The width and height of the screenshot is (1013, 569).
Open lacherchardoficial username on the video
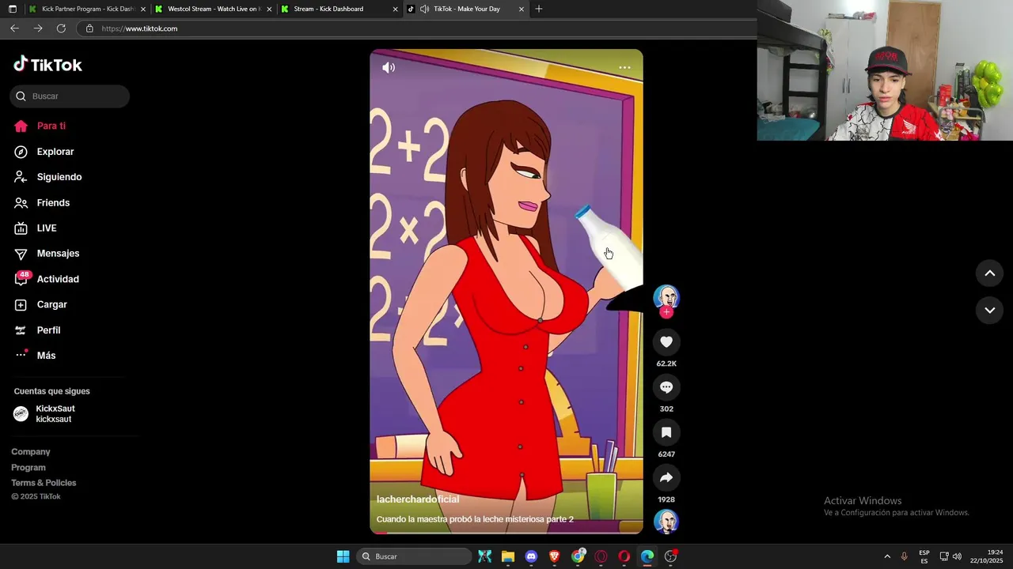coord(418,499)
